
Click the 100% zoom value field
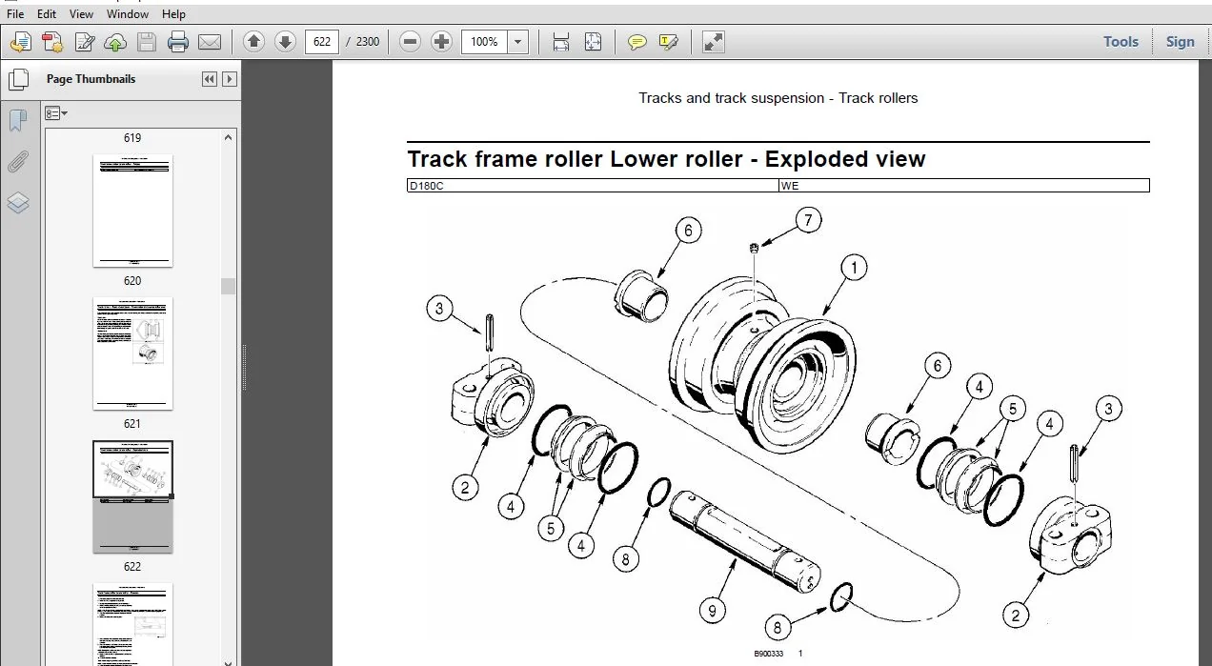[485, 42]
